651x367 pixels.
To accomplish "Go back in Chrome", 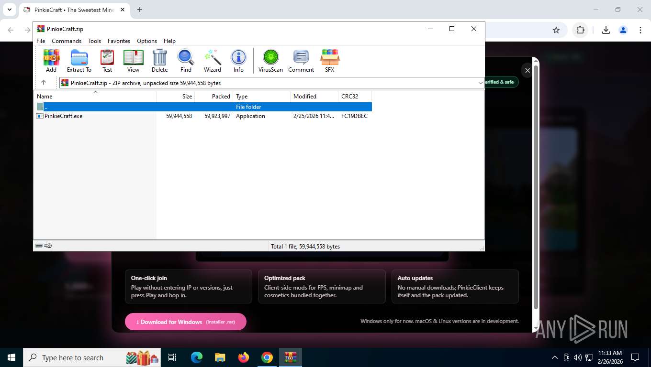I will [x=11, y=30].
